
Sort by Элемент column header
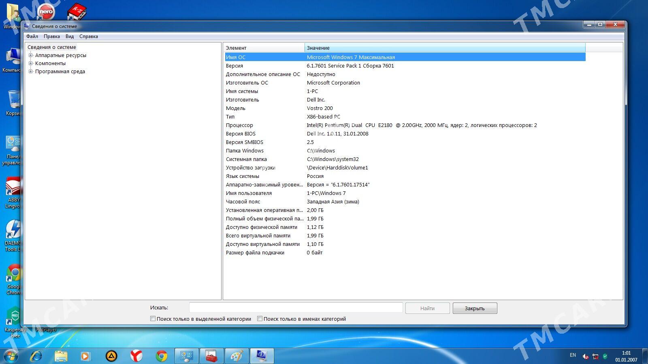point(264,48)
